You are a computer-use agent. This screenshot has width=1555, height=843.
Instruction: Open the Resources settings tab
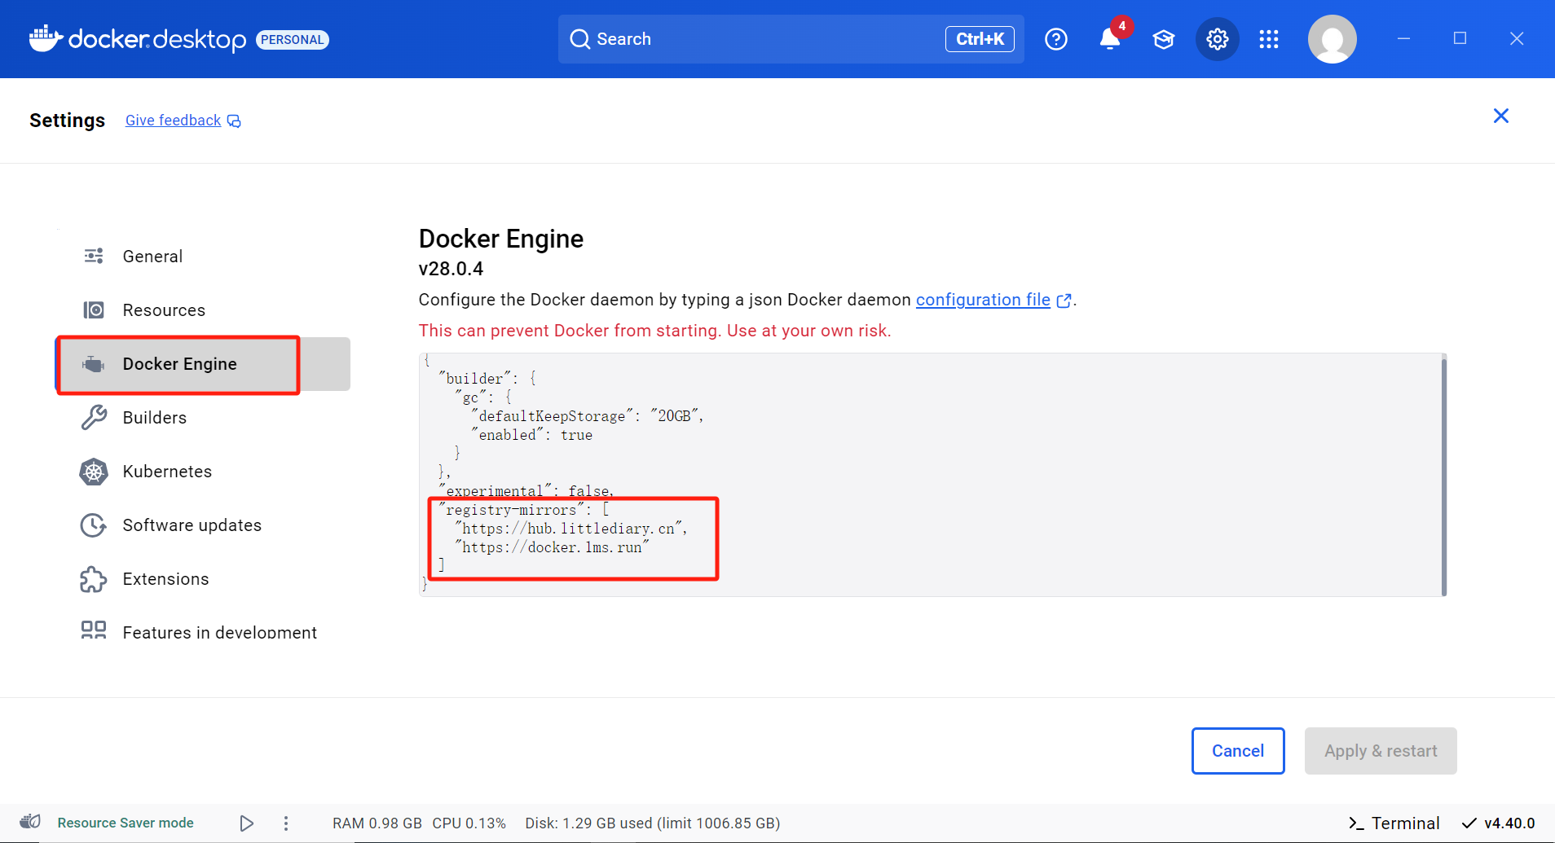204,310
